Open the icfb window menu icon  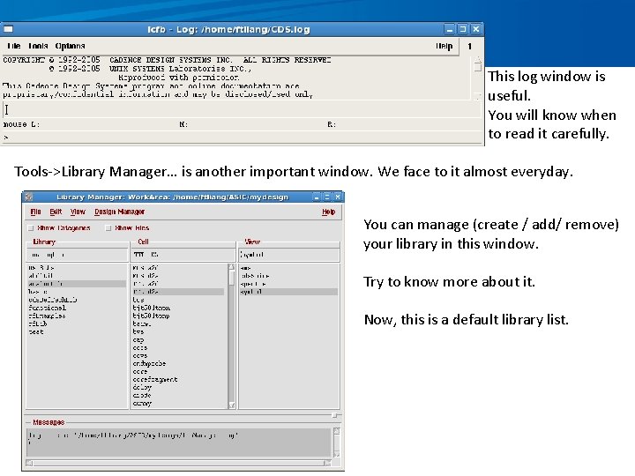click(x=8, y=29)
